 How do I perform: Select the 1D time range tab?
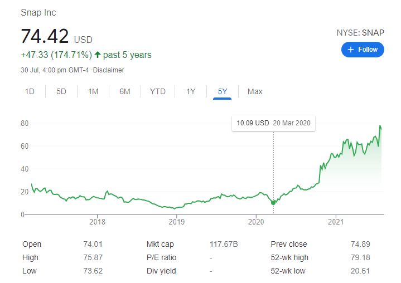point(30,91)
